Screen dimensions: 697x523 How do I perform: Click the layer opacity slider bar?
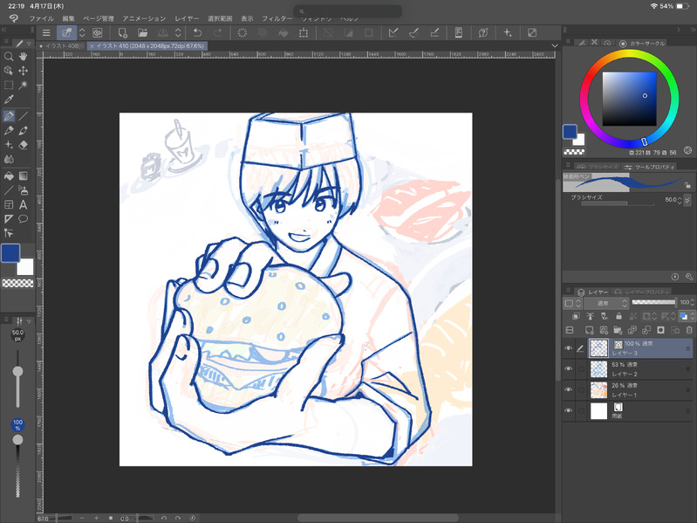653,302
